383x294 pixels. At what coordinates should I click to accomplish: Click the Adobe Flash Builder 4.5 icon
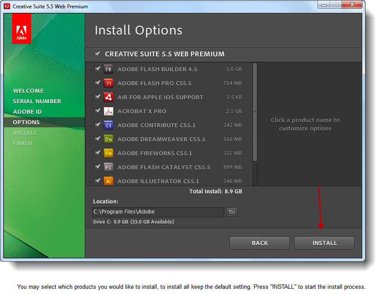108,69
